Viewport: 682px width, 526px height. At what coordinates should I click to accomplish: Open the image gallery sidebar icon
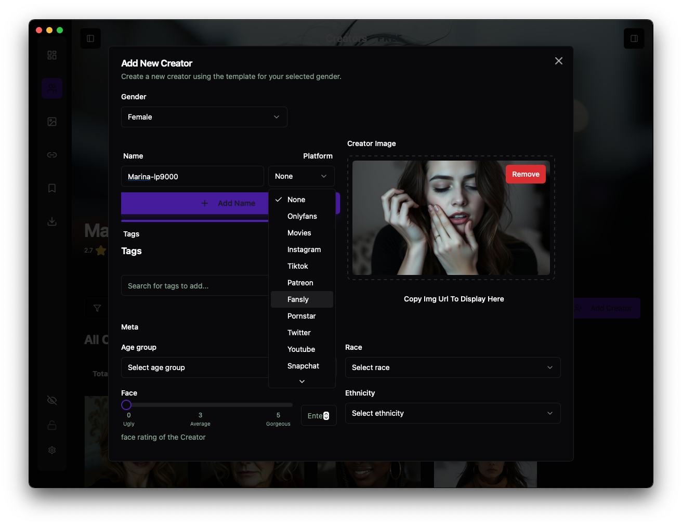(x=52, y=121)
